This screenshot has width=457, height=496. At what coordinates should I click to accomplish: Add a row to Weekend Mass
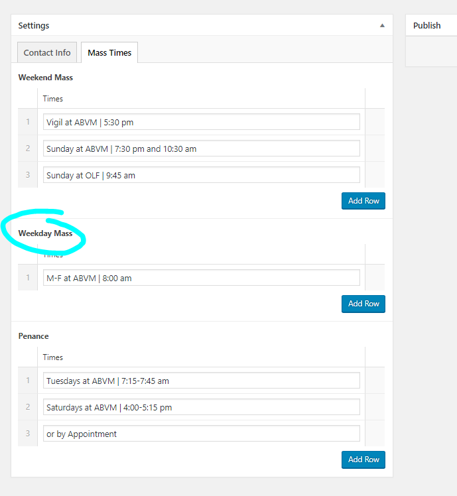click(x=363, y=201)
